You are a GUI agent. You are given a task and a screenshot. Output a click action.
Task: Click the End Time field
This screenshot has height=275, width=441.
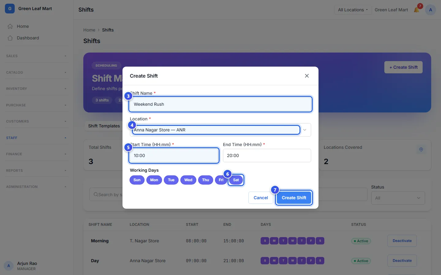[x=267, y=156]
